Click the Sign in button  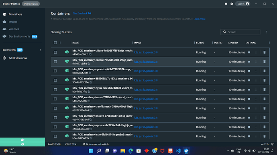tap(243, 4)
